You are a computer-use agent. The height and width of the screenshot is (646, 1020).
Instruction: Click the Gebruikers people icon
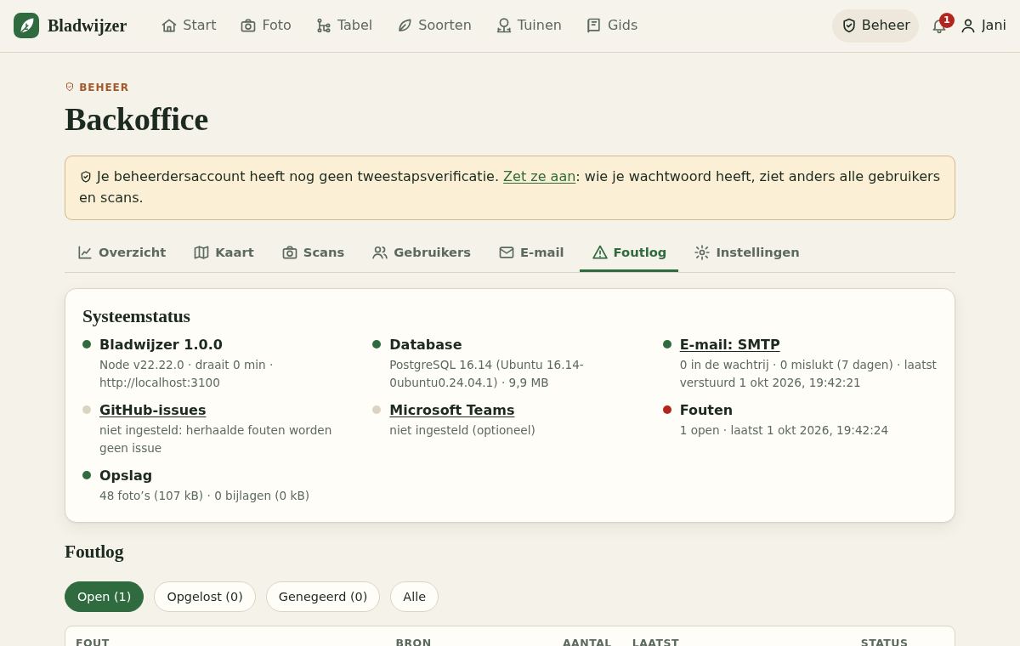click(380, 252)
